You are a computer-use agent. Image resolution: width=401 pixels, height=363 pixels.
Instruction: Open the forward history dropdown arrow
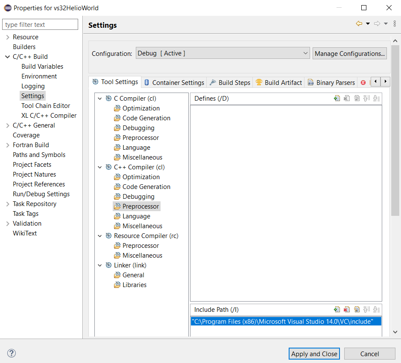pos(386,24)
